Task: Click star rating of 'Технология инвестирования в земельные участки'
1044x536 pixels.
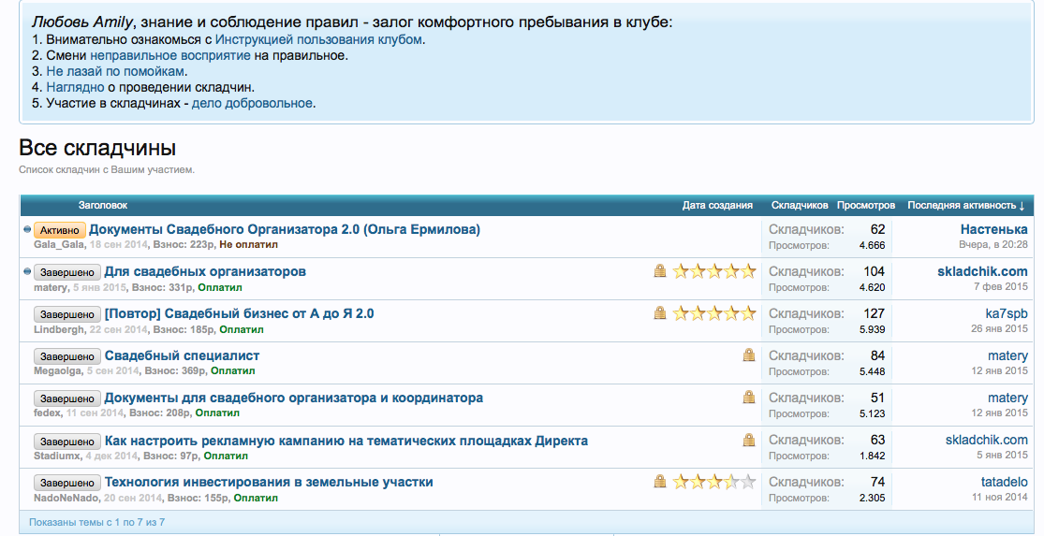Action: click(713, 482)
